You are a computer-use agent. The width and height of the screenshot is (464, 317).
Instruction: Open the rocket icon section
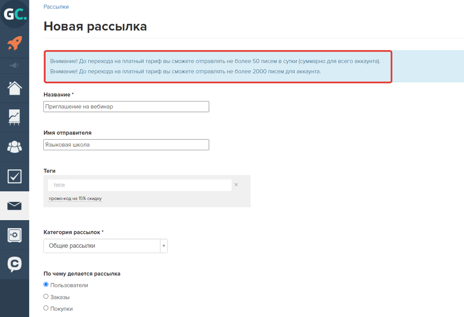point(15,43)
